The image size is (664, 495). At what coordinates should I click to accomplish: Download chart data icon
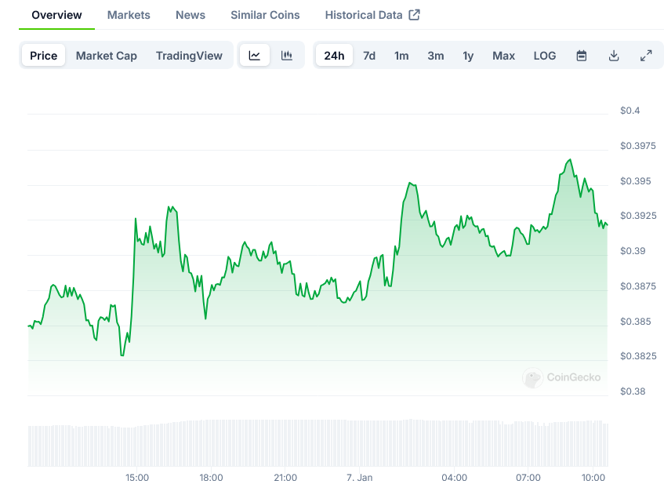[x=614, y=56]
